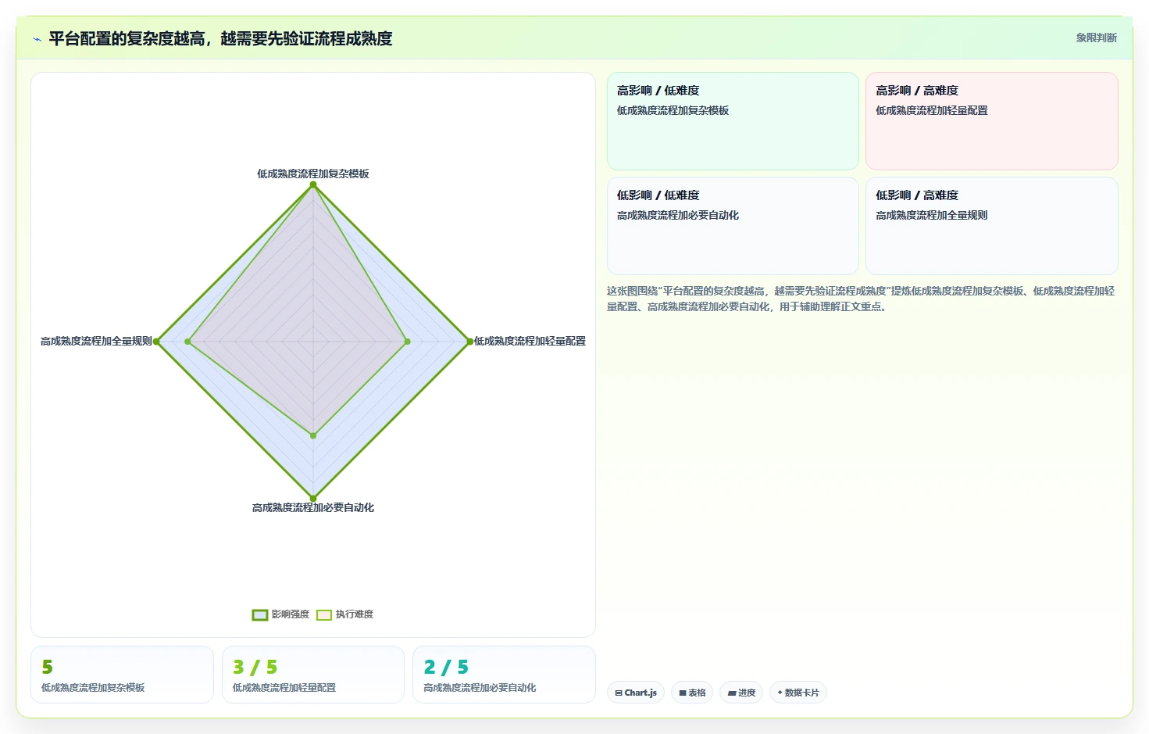1149x734 pixels.
Task: Open the 低影响 / 高难度 quadrant card
Action: [x=992, y=226]
